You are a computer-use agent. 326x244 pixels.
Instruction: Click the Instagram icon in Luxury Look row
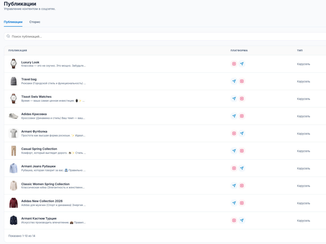pyautogui.click(x=234, y=64)
